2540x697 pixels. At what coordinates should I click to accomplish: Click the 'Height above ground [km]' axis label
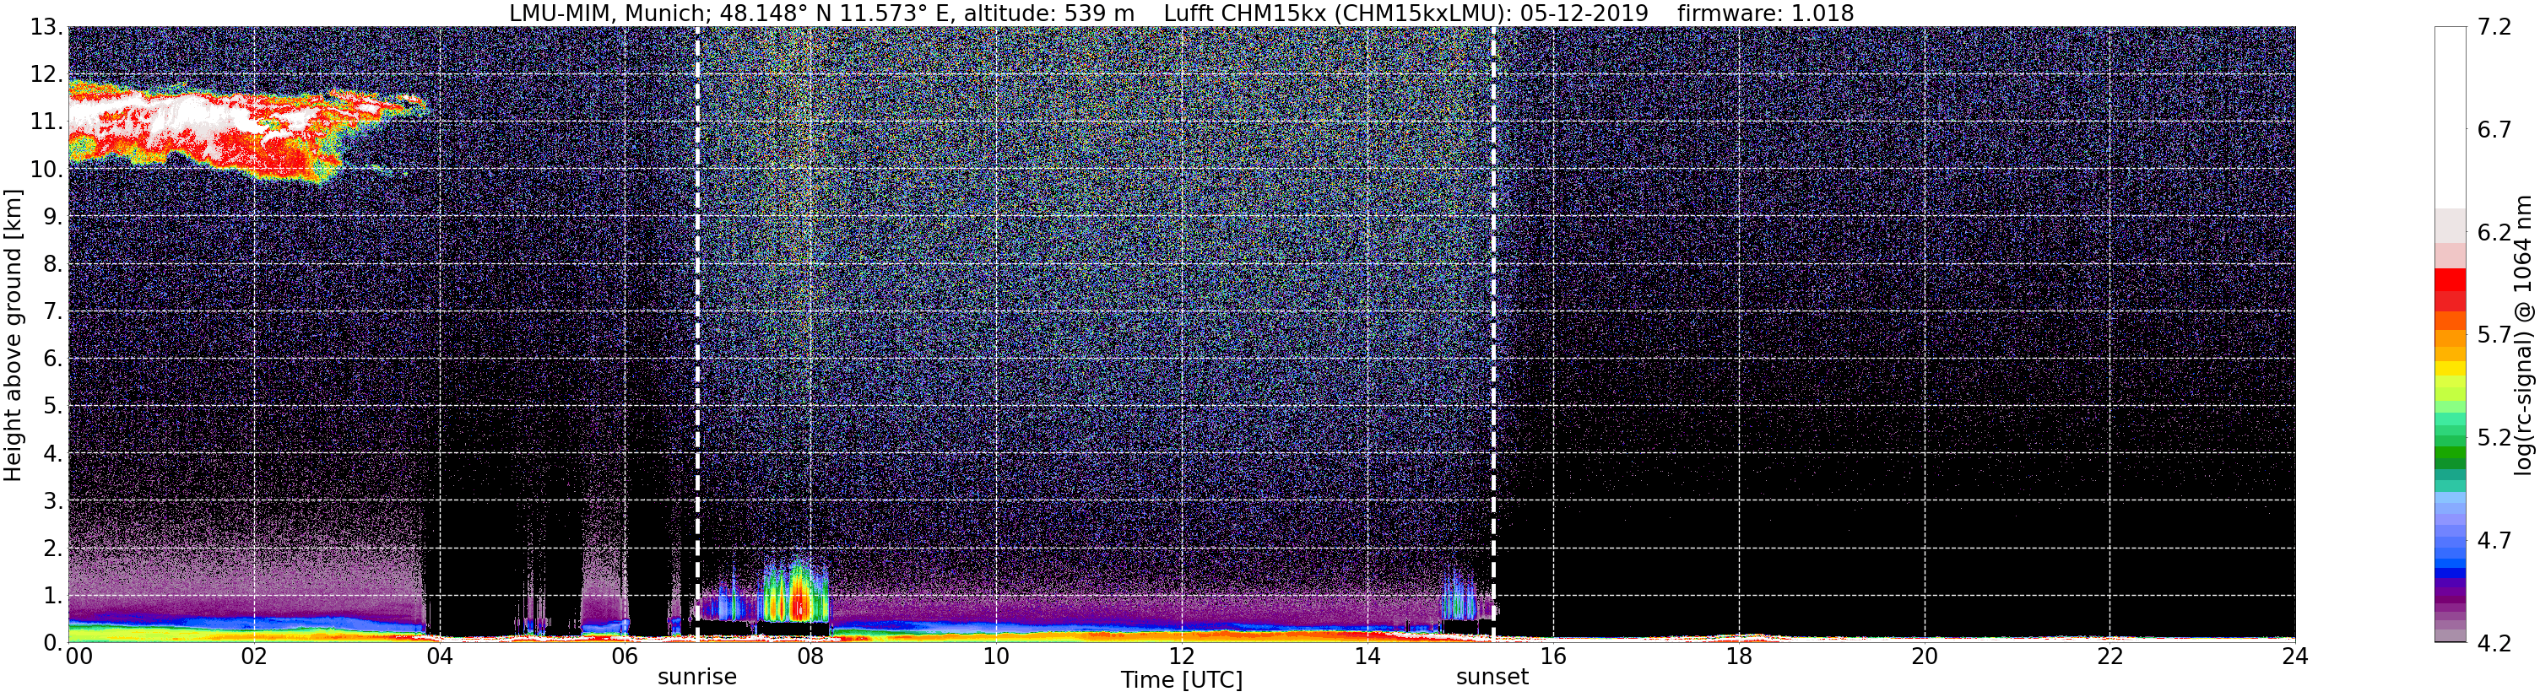(13, 335)
